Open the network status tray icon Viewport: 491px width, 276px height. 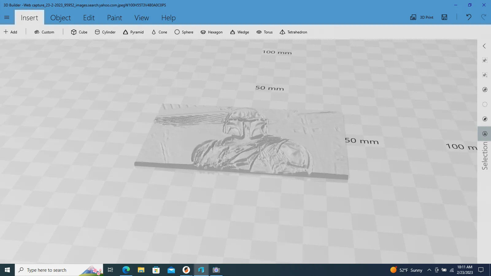[x=452, y=270]
